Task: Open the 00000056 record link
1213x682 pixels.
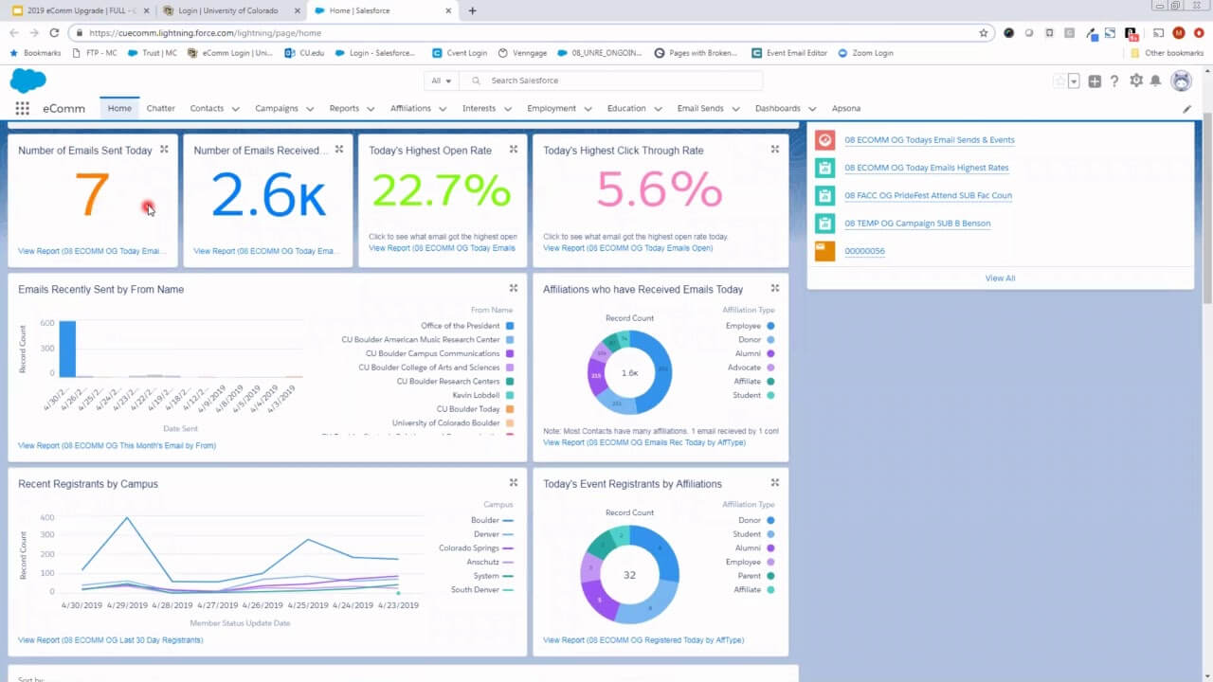Action: (864, 251)
